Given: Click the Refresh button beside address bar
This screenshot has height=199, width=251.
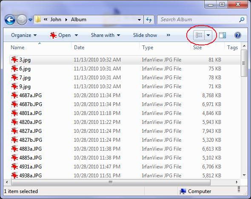Looking at the screenshot, I should point(149,20).
